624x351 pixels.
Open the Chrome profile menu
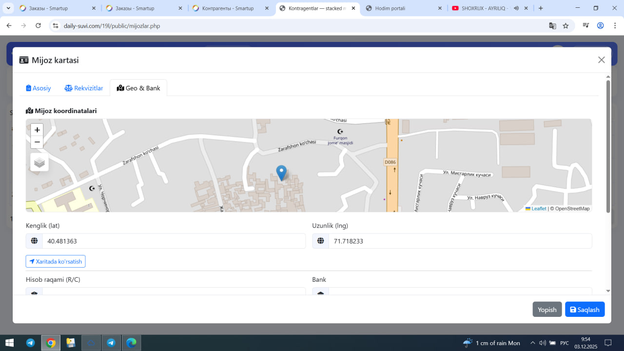pyautogui.click(x=600, y=25)
